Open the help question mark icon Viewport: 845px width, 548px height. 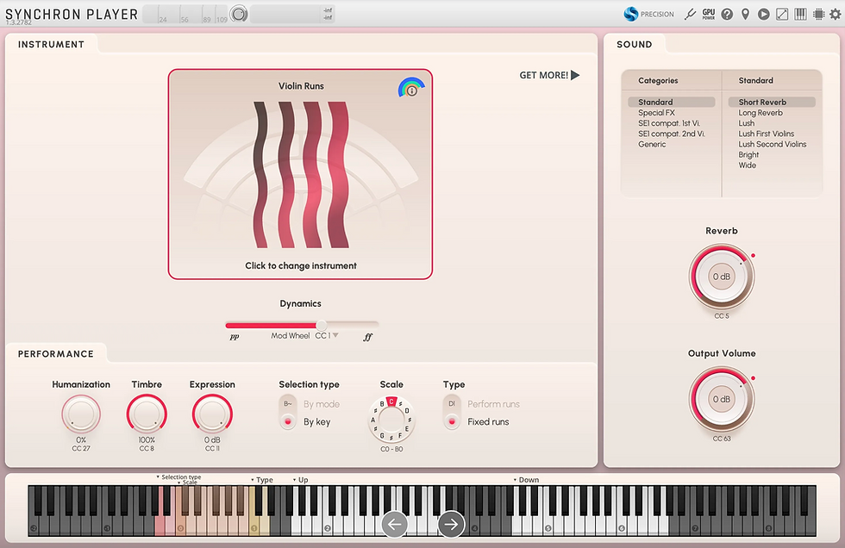pyautogui.click(x=727, y=14)
